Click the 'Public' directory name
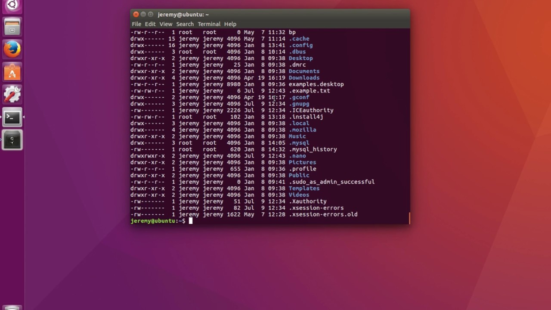The image size is (551, 310). [299, 175]
